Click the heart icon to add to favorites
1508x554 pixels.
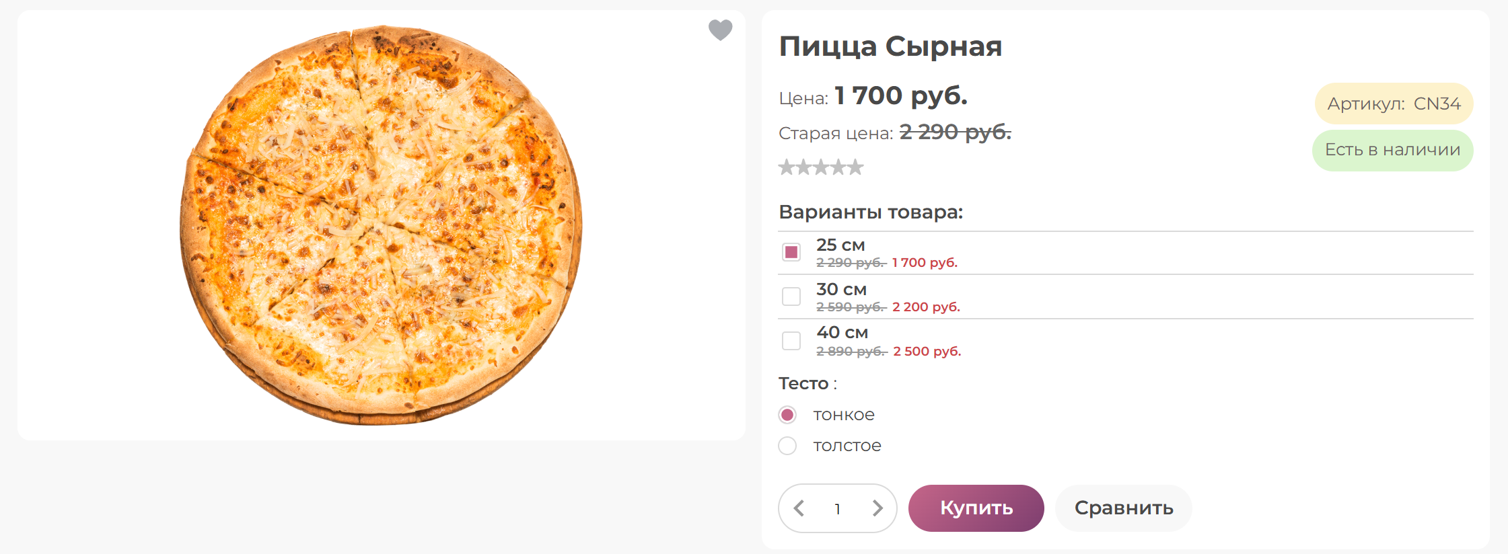click(720, 30)
